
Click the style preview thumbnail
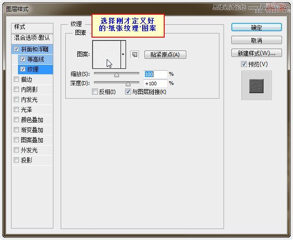pyautogui.click(x=256, y=86)
